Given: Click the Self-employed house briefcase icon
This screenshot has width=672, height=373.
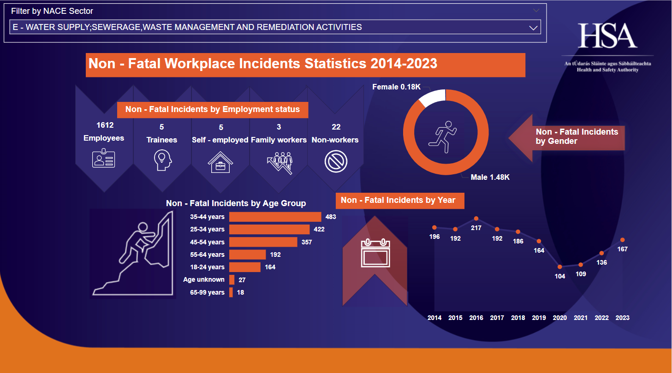Looking at the screenshot, I should click(220, 162).
